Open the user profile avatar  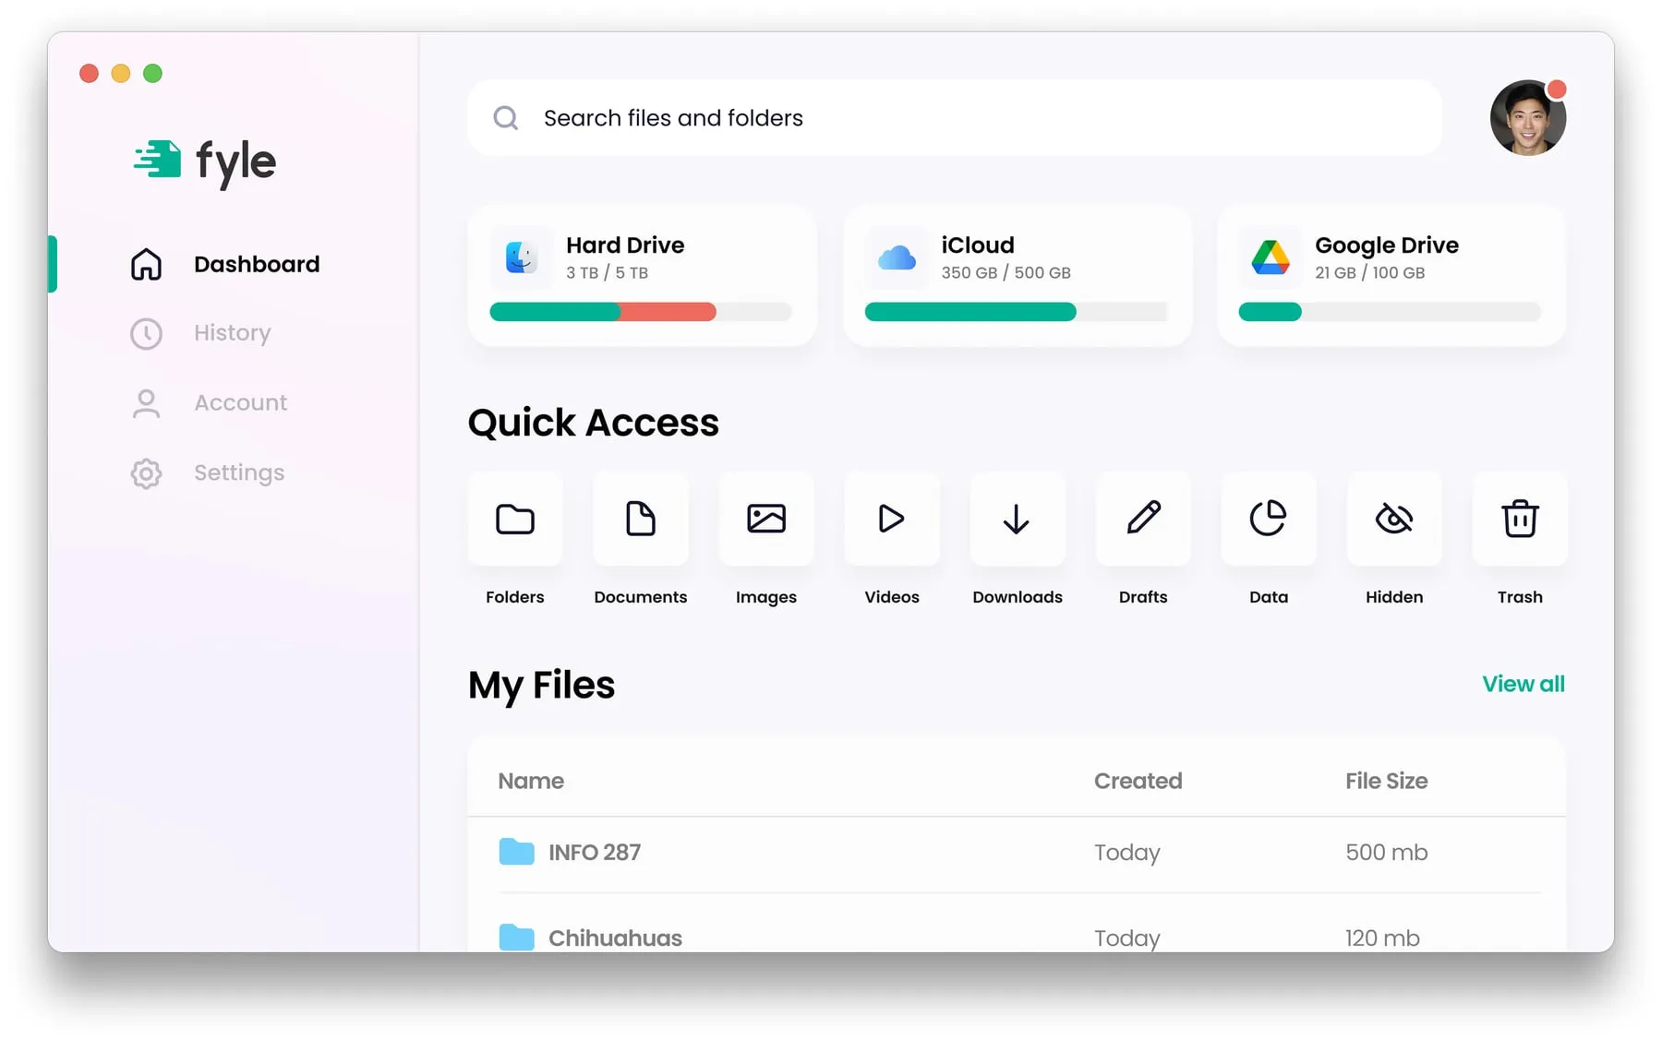tap(1527, 118)
